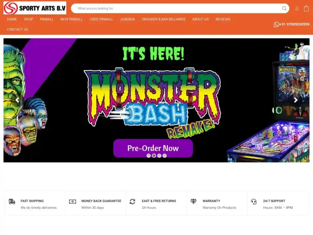
Task: Click the WhatsApp phone icon
Action: (276, 24)
